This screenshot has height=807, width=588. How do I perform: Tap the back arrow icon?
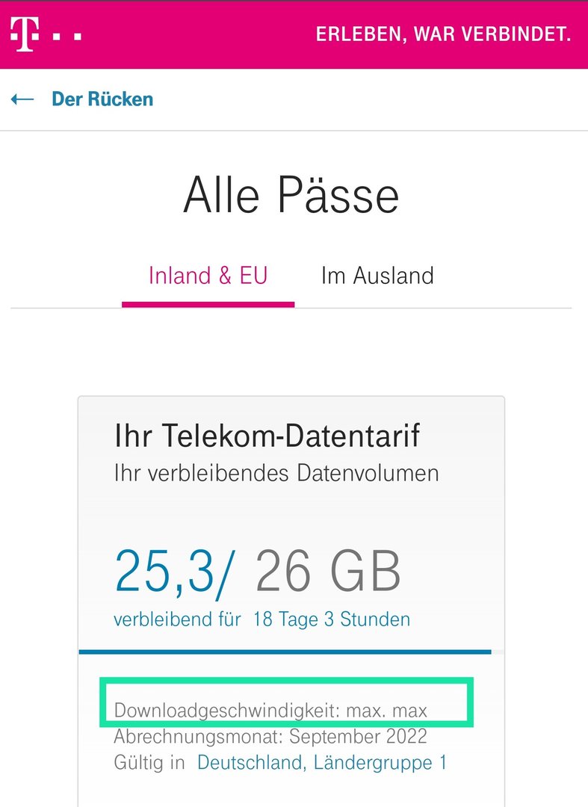click(x=22, y=99)
